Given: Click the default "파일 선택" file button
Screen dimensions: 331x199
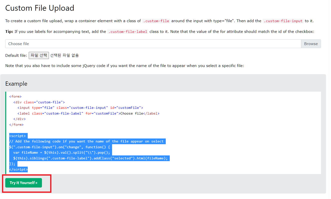Looking at the screenshot, I should [x=39, y=55].
